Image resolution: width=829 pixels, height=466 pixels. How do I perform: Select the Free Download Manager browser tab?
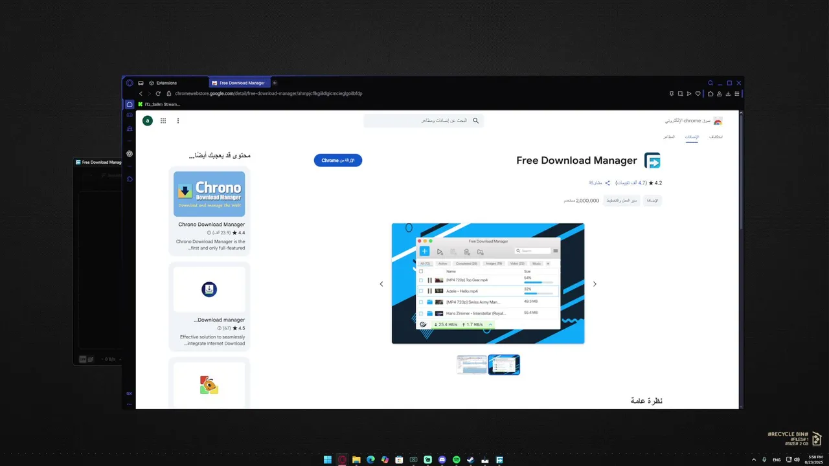[x=238, y=83]
